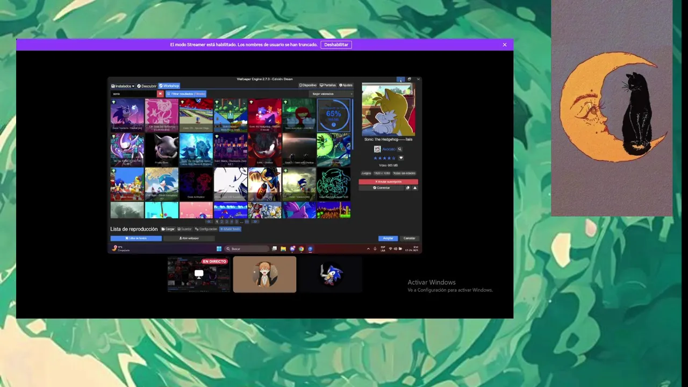Open the Pantallas menu
The image size is (688, 387).
point(328,85)
